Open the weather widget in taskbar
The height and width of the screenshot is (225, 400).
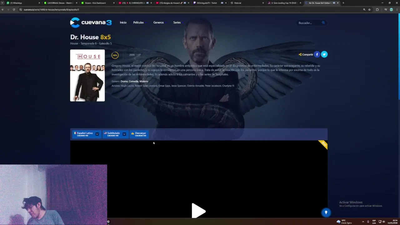pos(344,222)
